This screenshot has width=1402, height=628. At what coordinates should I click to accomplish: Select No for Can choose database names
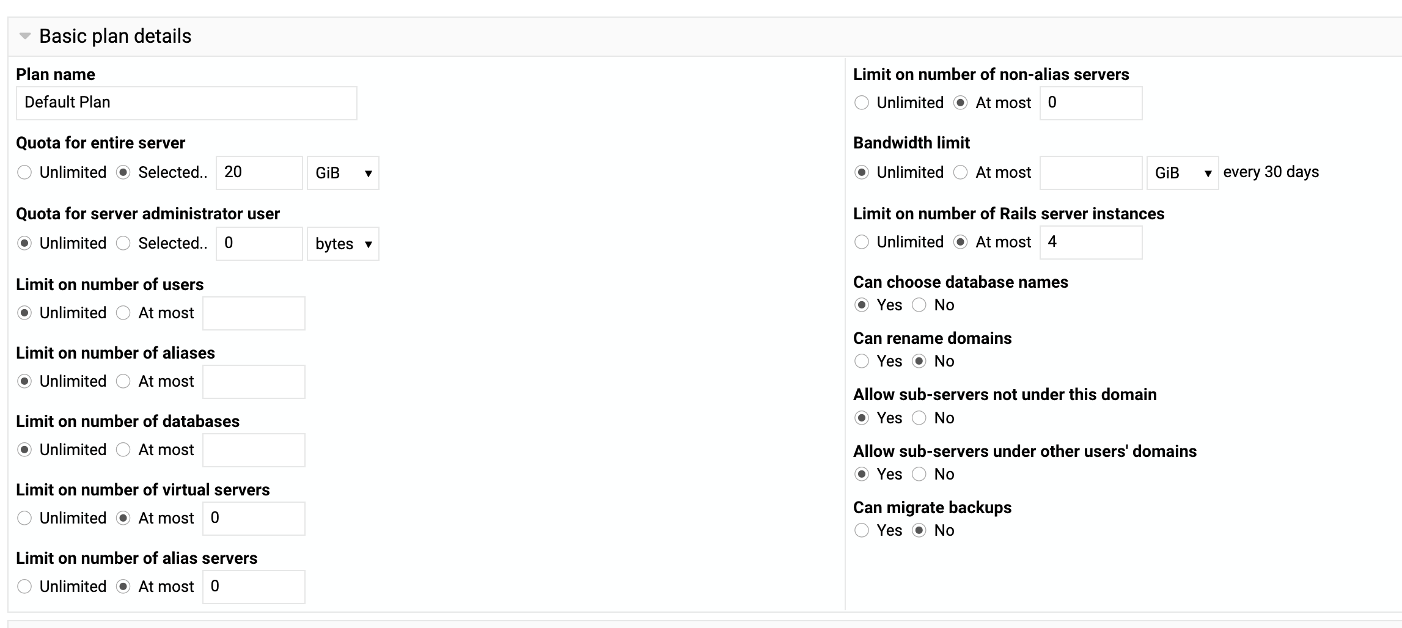point(919,305)
